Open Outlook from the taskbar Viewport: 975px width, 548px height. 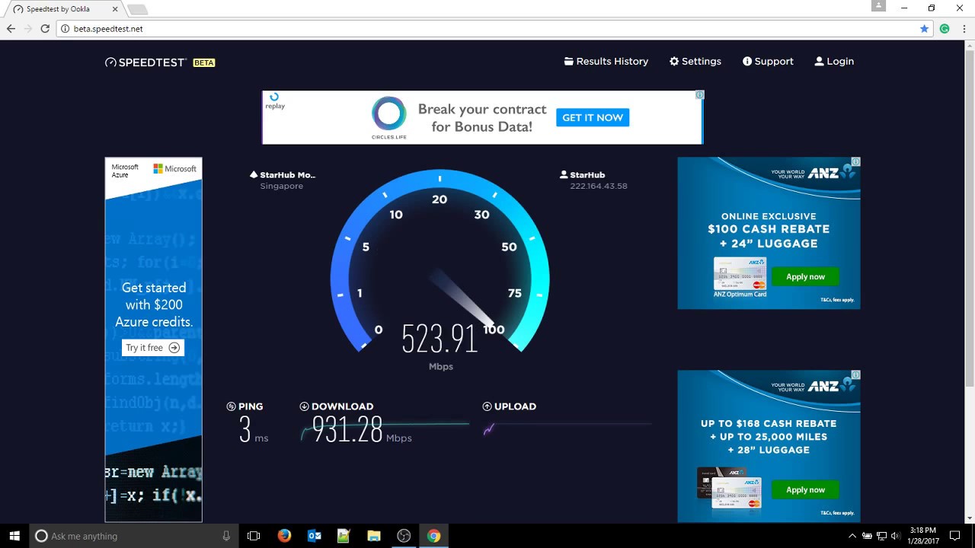click(314, 536)
